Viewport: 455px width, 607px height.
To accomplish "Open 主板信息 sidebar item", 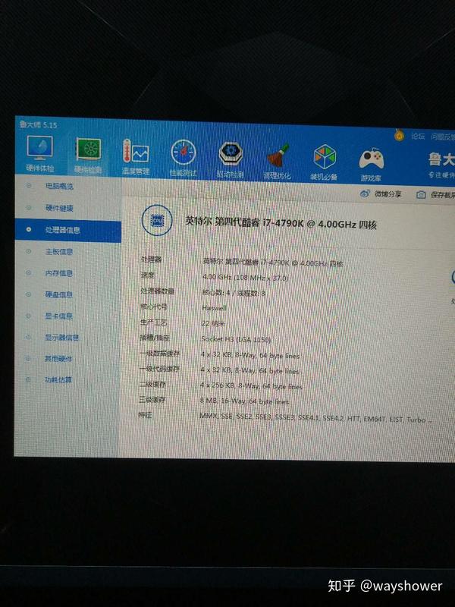I will (x=59, y=252).
